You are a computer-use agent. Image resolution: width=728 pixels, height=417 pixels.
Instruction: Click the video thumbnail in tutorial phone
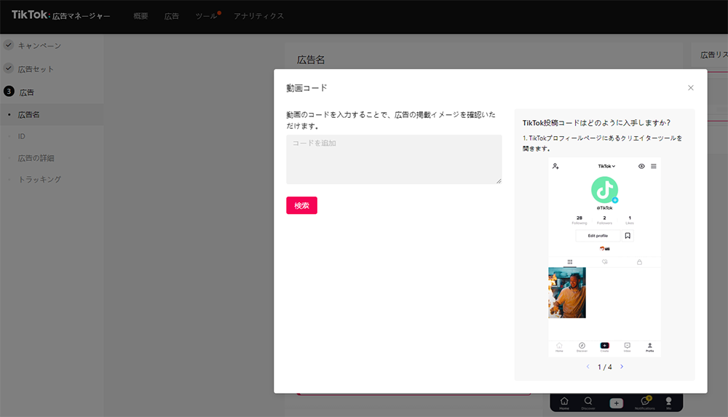[x=567, y=293]
